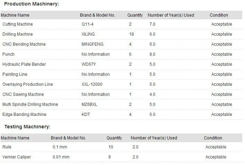Click the MZ6BXL model cell
The width and height of the screenshot is (245, 165).
coord(89,104)
